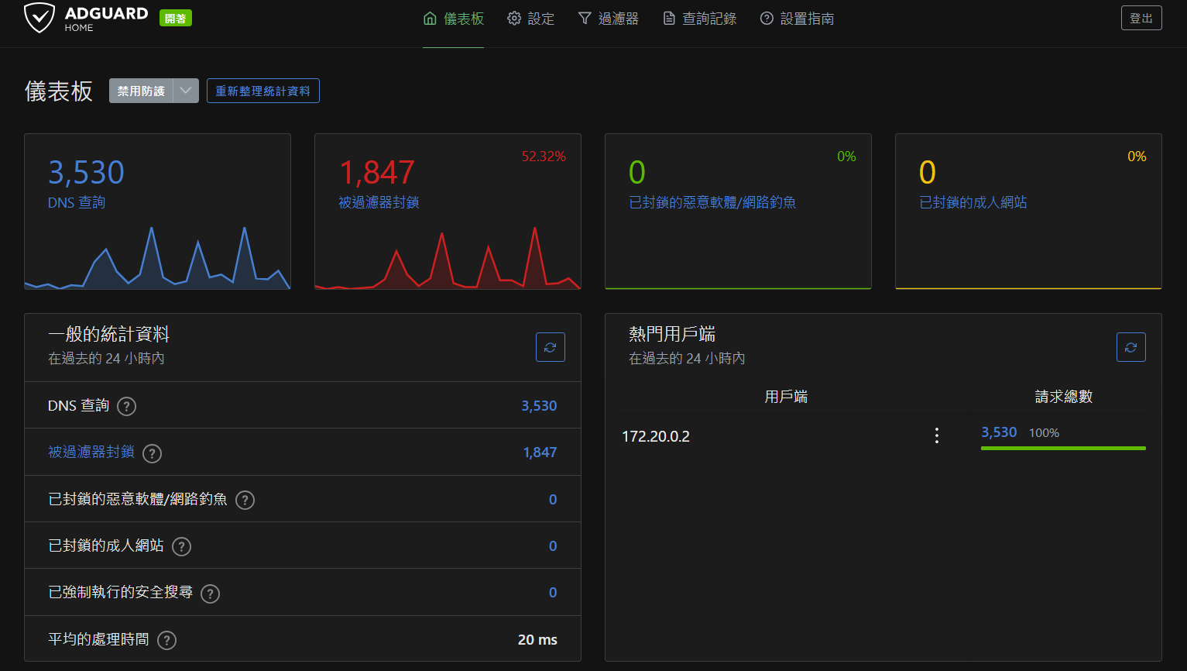Click the document icon beside 查詢記錄
Viewport: 1187px width, 671px height.
[669, 19]
